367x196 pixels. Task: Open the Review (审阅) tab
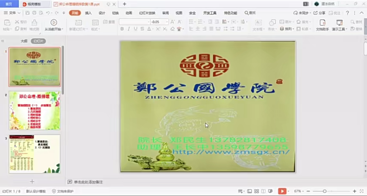click(166, 13)
